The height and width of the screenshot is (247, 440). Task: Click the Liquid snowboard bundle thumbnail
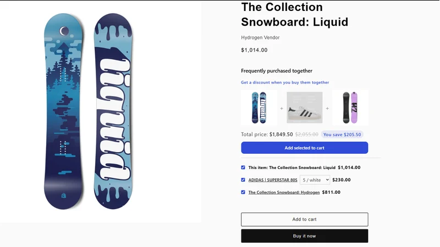click(x=258, y=108)
